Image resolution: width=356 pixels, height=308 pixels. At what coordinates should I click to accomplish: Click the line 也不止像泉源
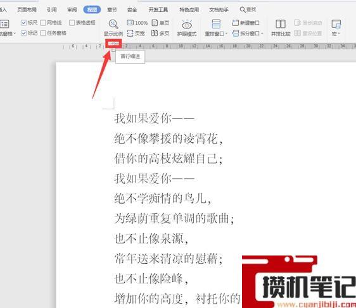tap(151, 238)
